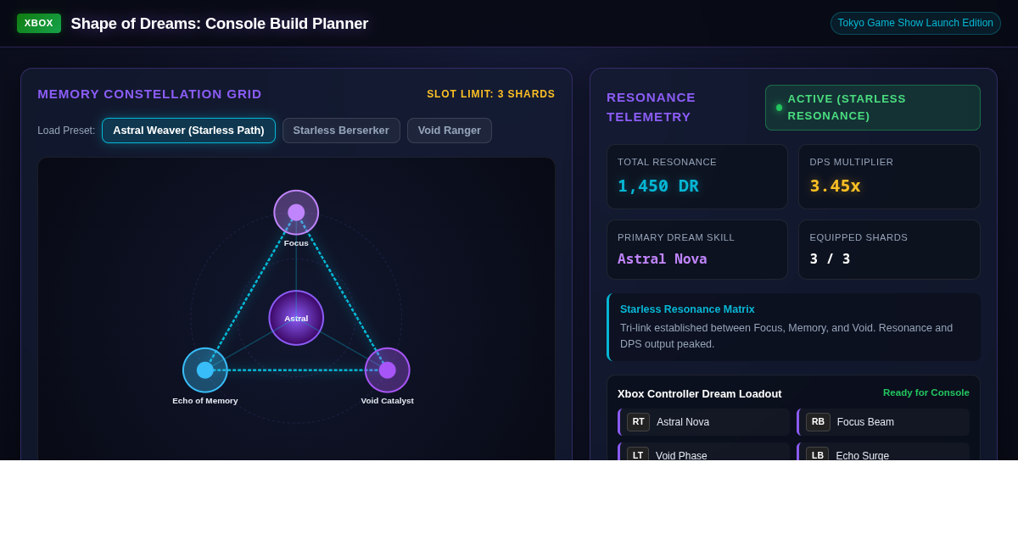1018x534 pixels.
Task: Click Primary Dream Skill Astral Nova value
Action: (662, 259)
